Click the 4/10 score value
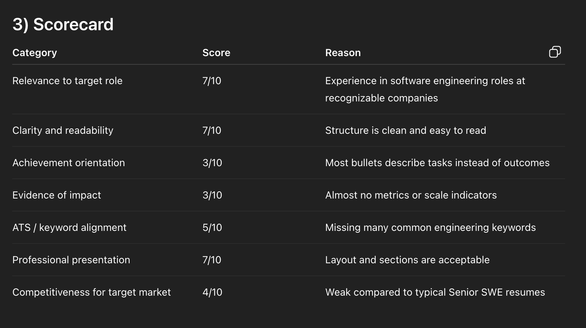 (212, 292)
